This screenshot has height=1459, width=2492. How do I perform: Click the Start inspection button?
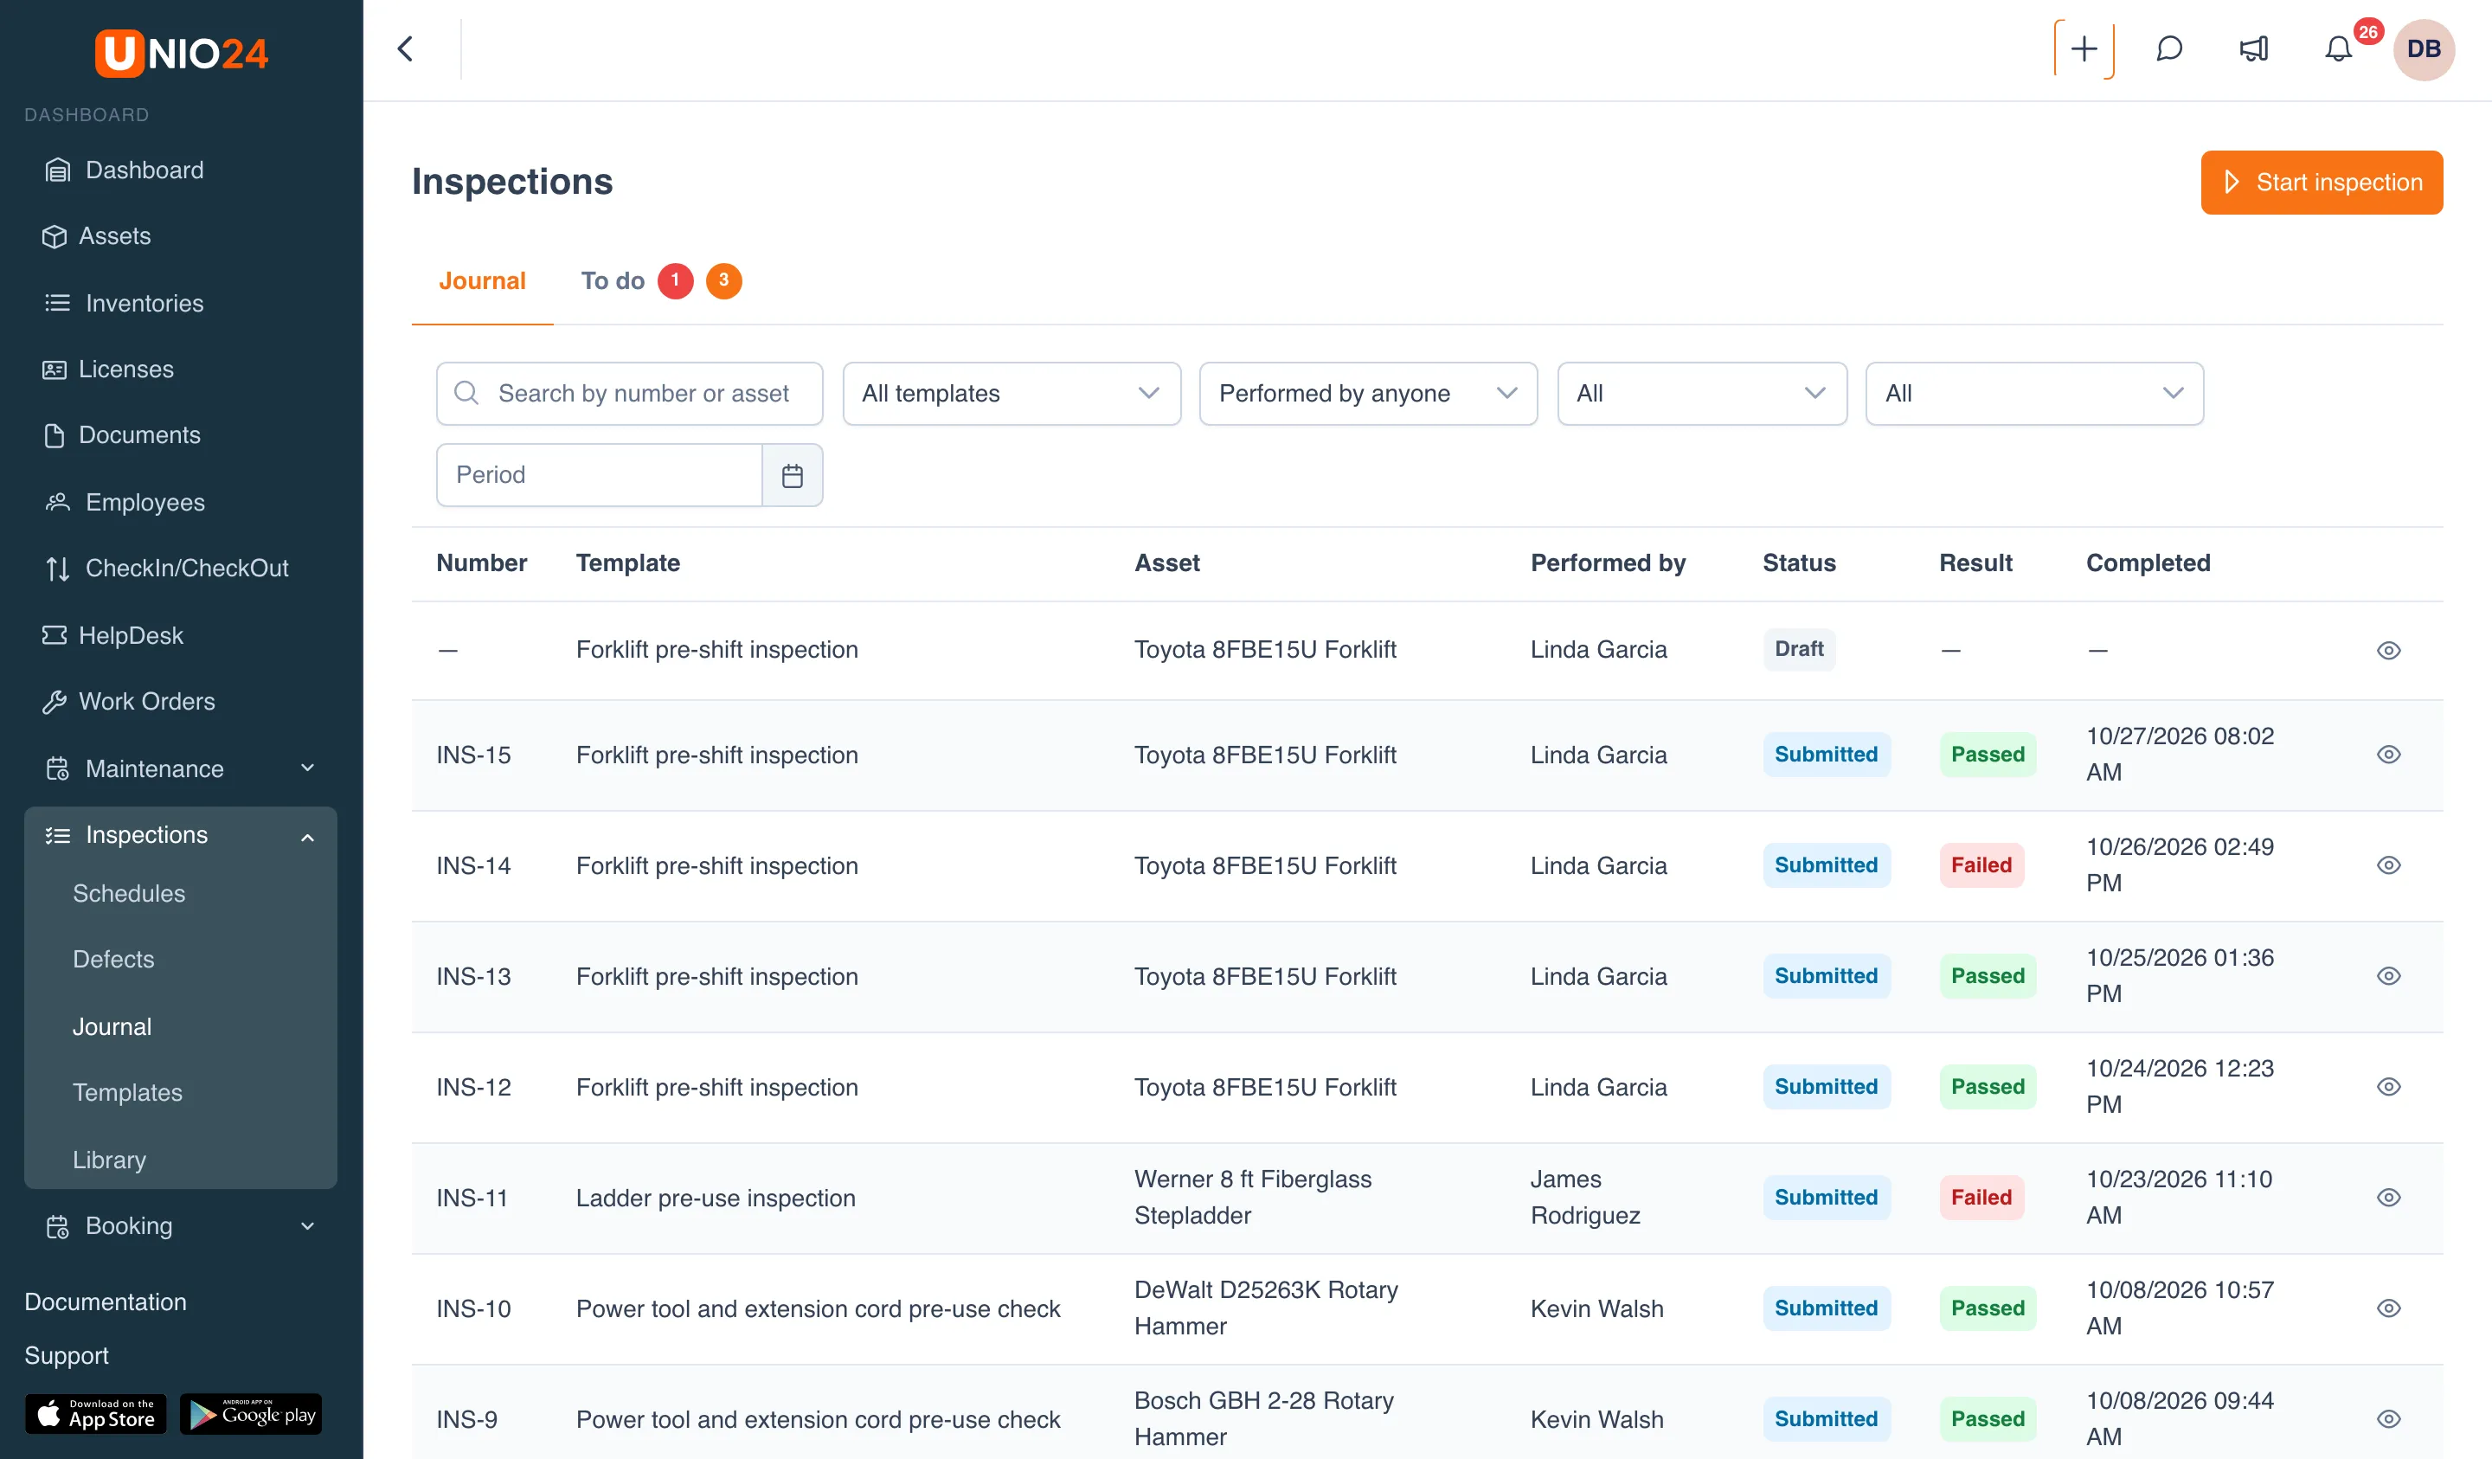(x=2321, y=182)
